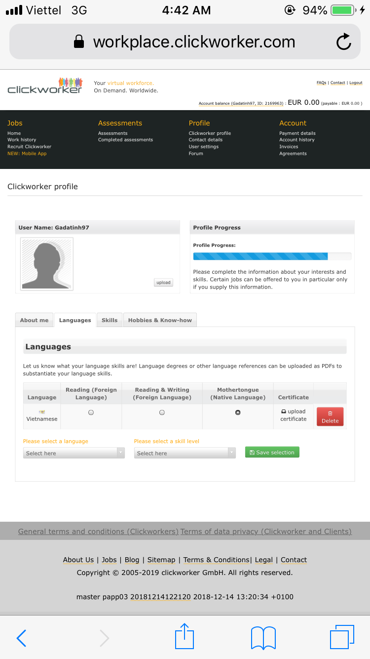370x659 pixels.
Task: Open Safari bookmarks book icon
Action: tap(263, 638)
